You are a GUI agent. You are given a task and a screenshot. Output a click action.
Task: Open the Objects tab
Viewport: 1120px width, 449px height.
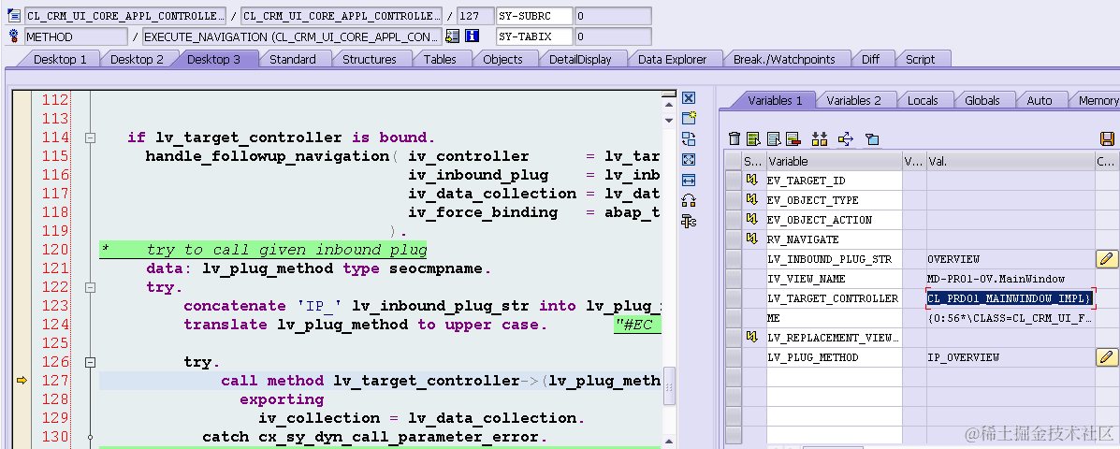(x=502, y=59)
